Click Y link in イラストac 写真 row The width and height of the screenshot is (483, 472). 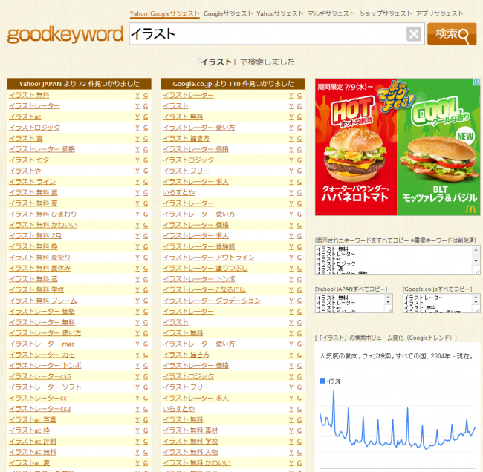coord(137,420)
